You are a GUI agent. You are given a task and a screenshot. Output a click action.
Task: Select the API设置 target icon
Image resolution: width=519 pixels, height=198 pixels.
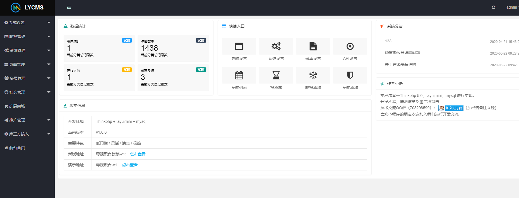coord(350,46)
